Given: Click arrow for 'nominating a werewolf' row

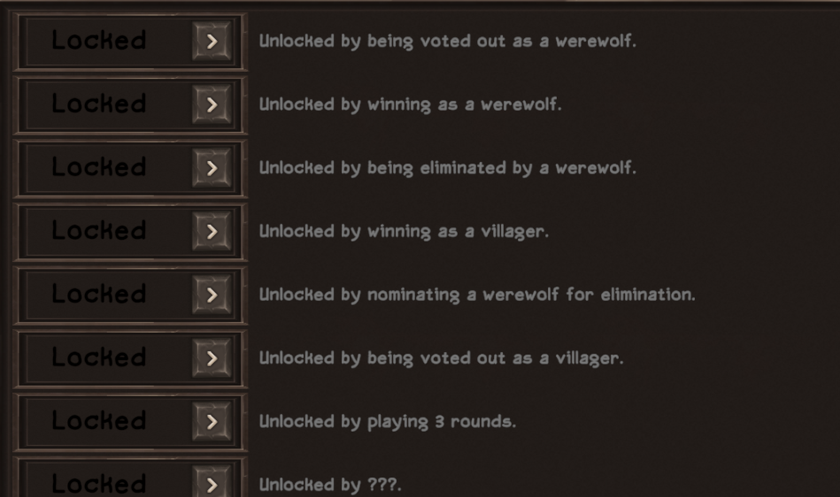Looking at the screenshot, I should click(212, 294).
